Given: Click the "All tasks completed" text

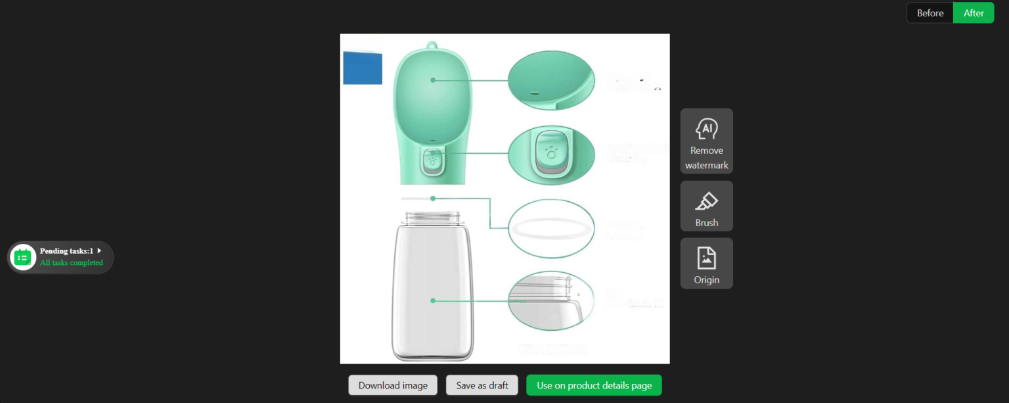Looking at the screenshot, I should click(71, 262).
